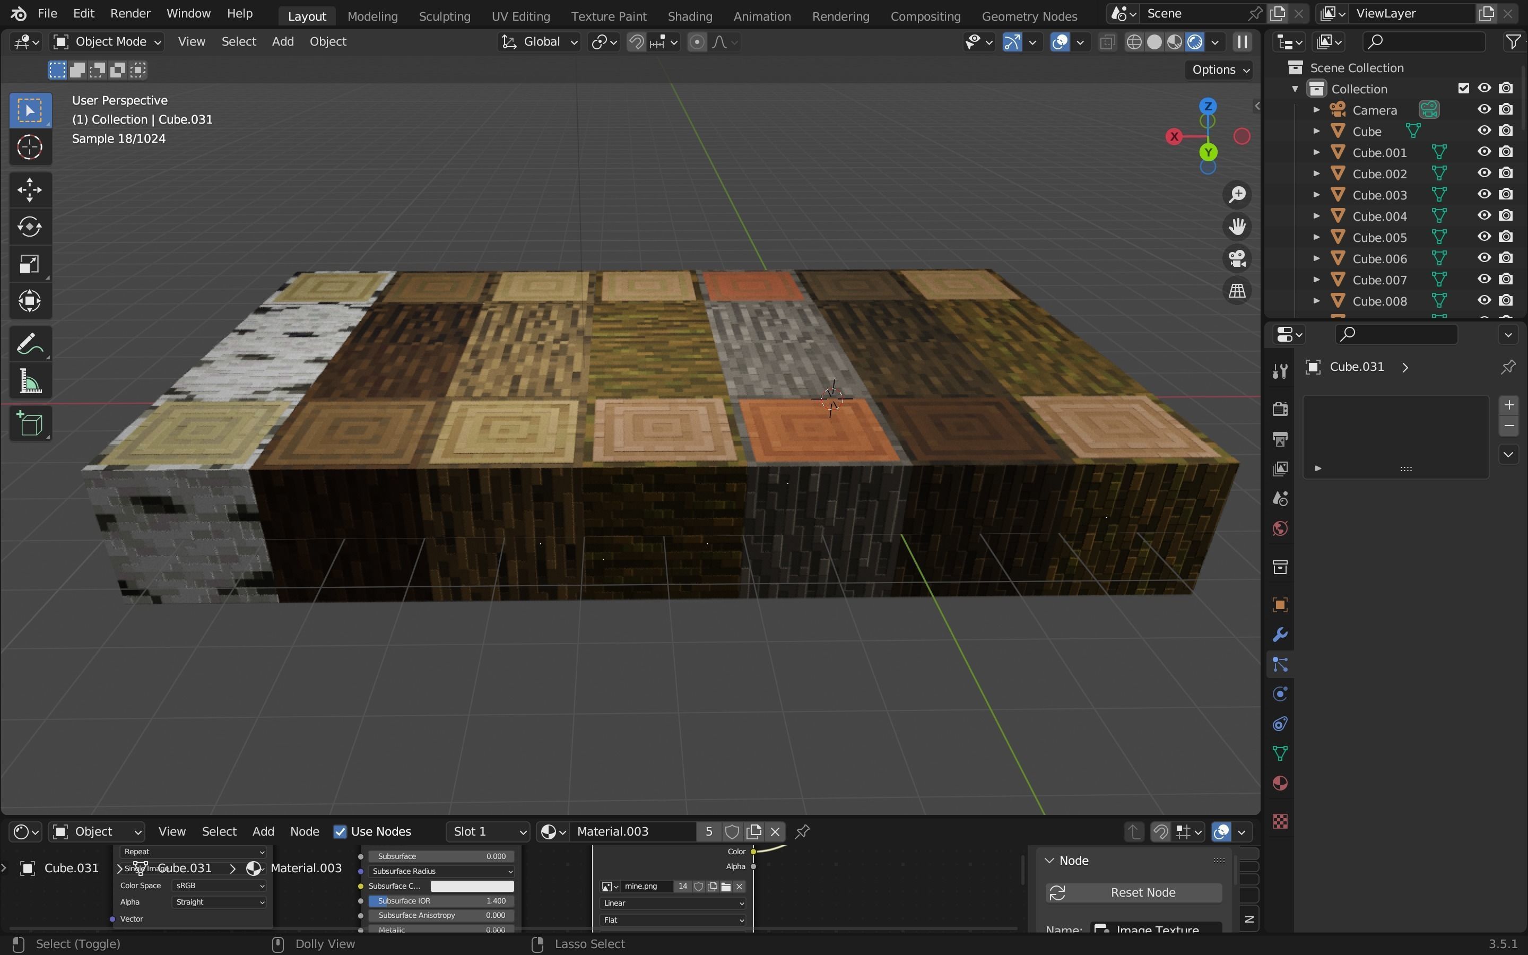Click the minus remove button in properties
The width and height of the screenshot is (1528, 955).
[x=1509, y=426]
